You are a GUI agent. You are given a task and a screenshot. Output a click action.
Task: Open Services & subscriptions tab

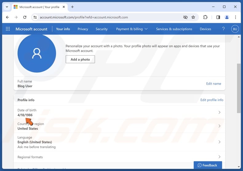[174, 29]
